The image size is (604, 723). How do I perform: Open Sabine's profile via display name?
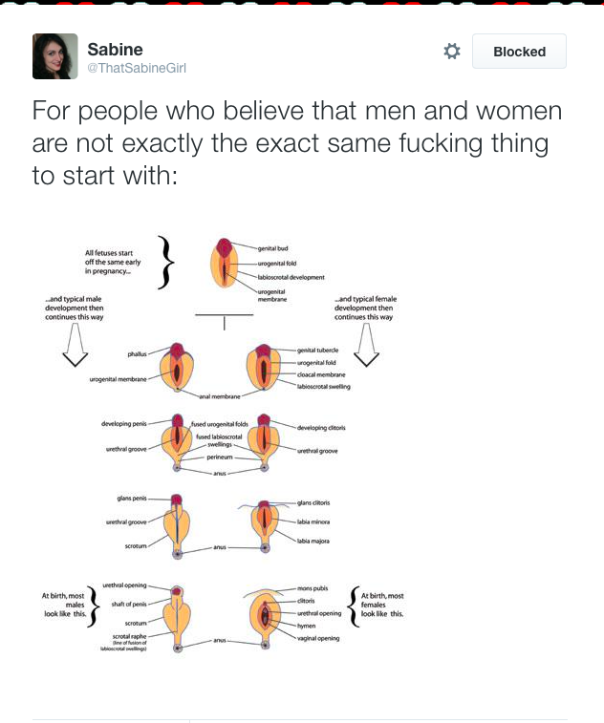115,49
